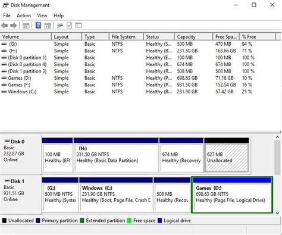Click the blue Help toolbar icon
The width and height of the screenshot is (282, 235).
click(38, 26)
